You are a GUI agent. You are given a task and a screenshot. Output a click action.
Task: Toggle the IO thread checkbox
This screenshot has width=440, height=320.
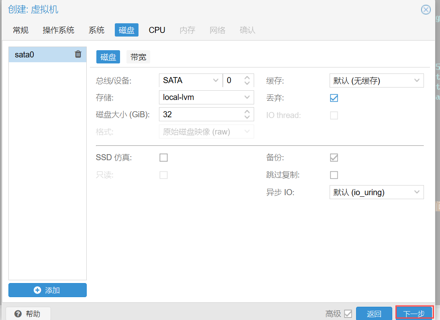[x=334, y=115]
